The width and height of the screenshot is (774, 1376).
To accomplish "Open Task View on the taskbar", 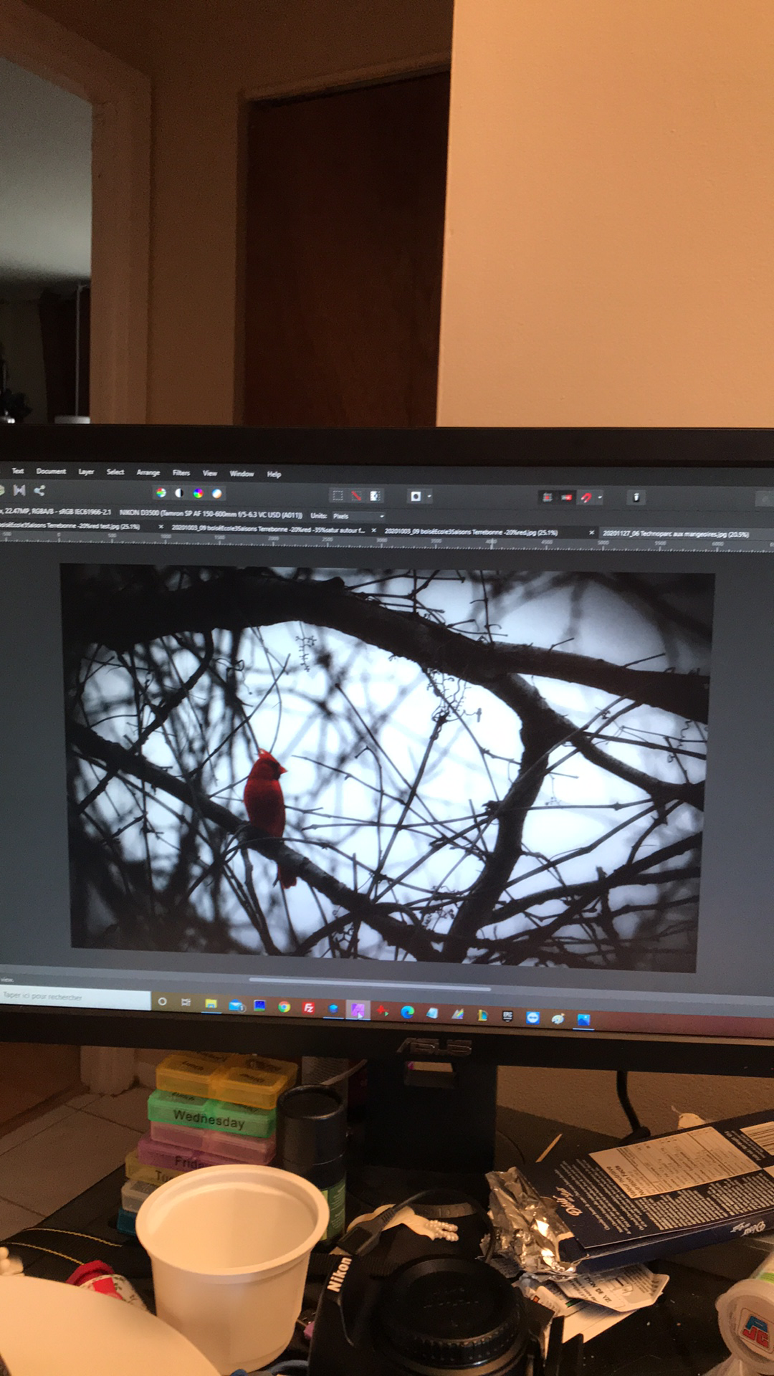I will click(186, 1002).
